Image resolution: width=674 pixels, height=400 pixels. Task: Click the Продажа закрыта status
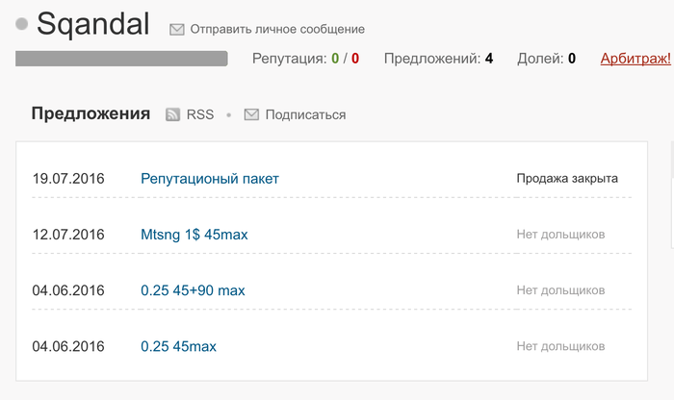coord(567,178)
